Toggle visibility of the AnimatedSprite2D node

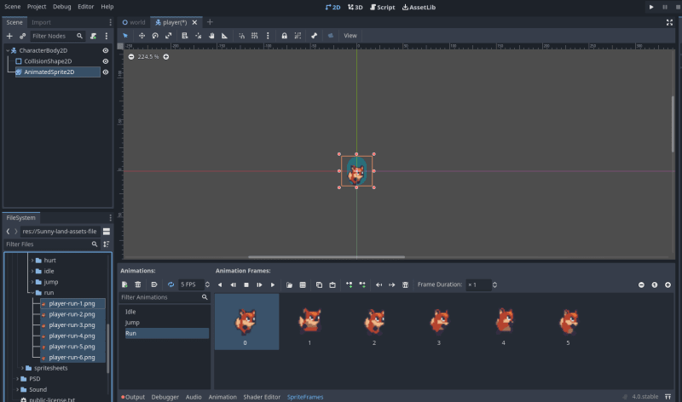click(105, 72)
